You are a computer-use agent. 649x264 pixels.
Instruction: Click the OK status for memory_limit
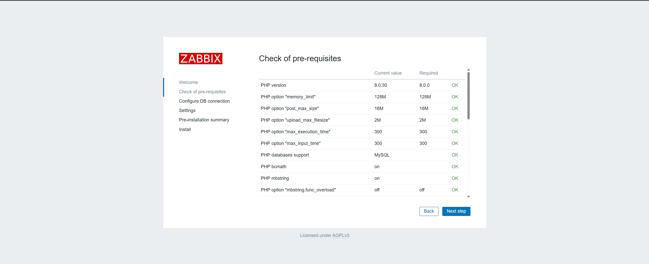pos(455,97)
